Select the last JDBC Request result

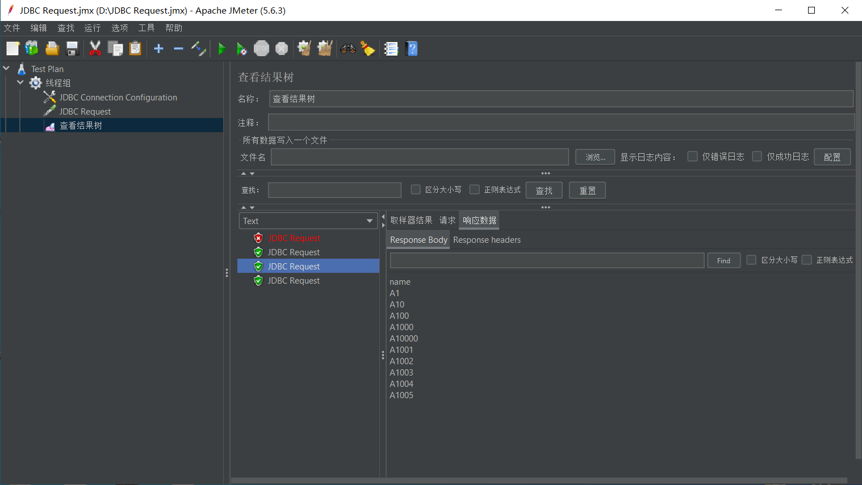[294, 281]
